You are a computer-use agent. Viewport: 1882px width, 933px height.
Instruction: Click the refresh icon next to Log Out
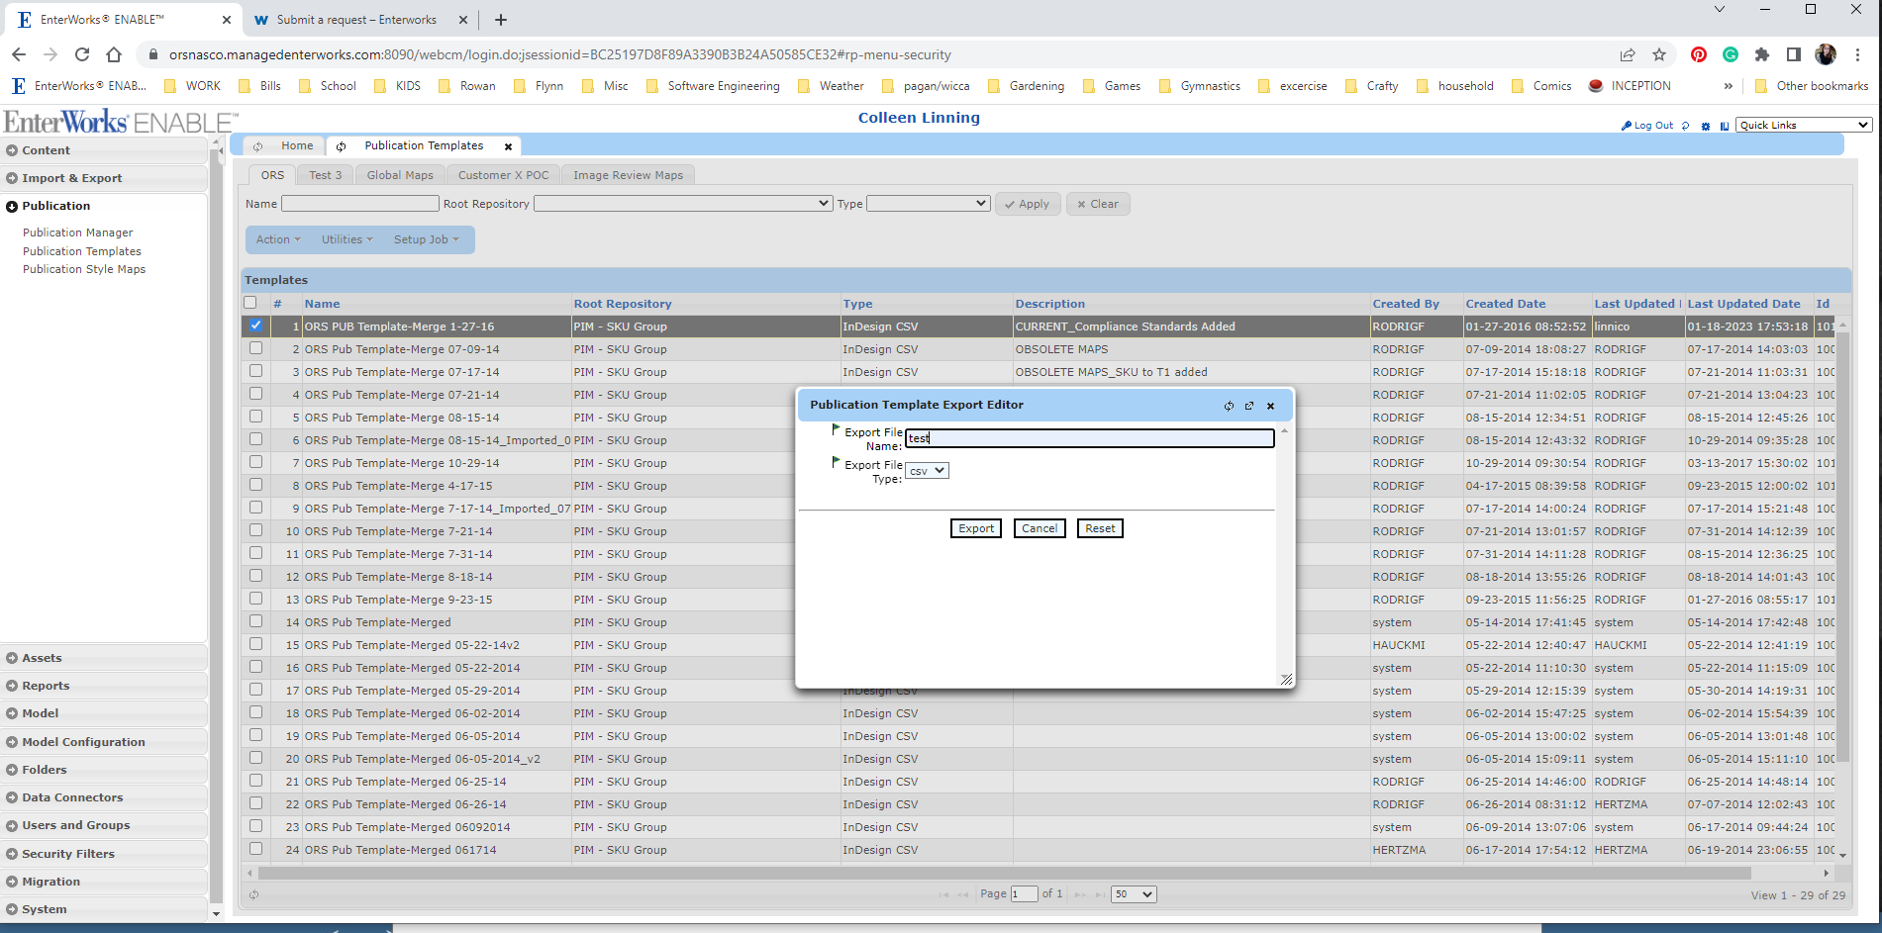click(x=1685, y=126)
